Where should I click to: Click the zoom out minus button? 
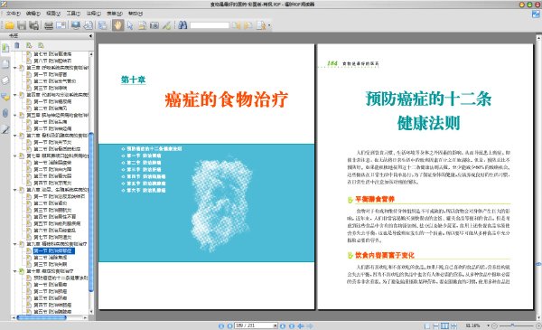coord(495,325)
